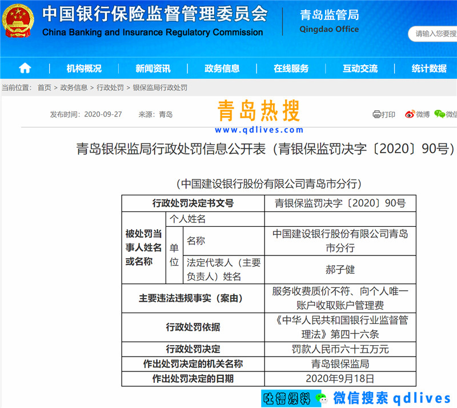Click the 行政处罚决定 header cell

(193, 349)
